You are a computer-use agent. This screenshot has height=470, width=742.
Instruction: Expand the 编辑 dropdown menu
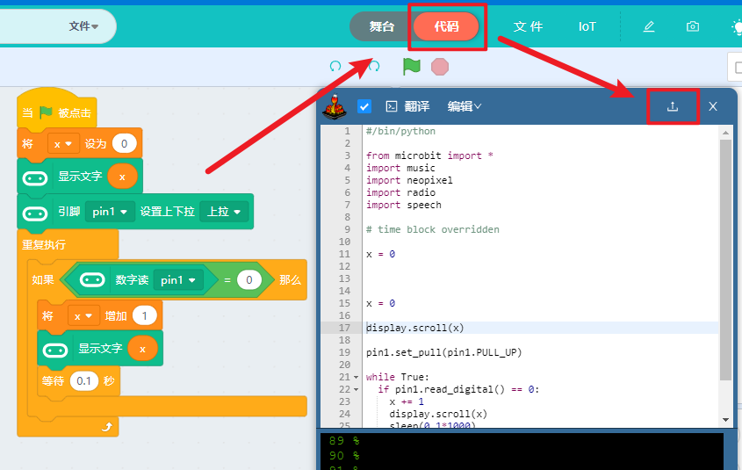465,106
